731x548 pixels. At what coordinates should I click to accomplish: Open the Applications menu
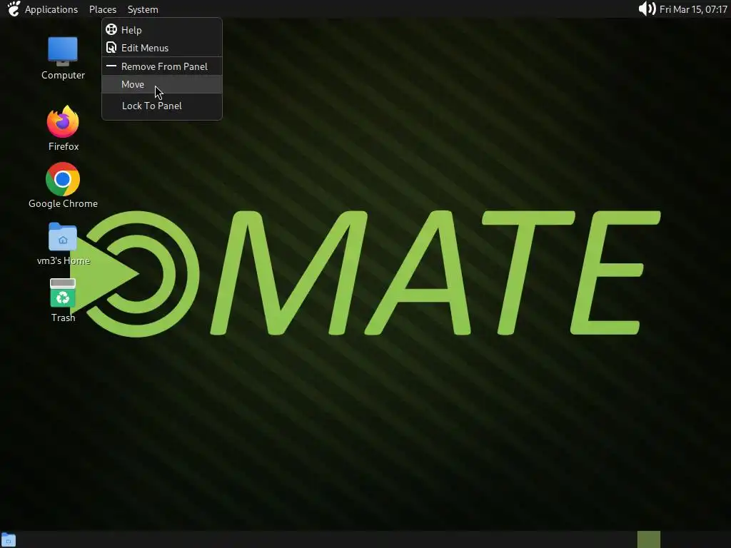point(51,9)
